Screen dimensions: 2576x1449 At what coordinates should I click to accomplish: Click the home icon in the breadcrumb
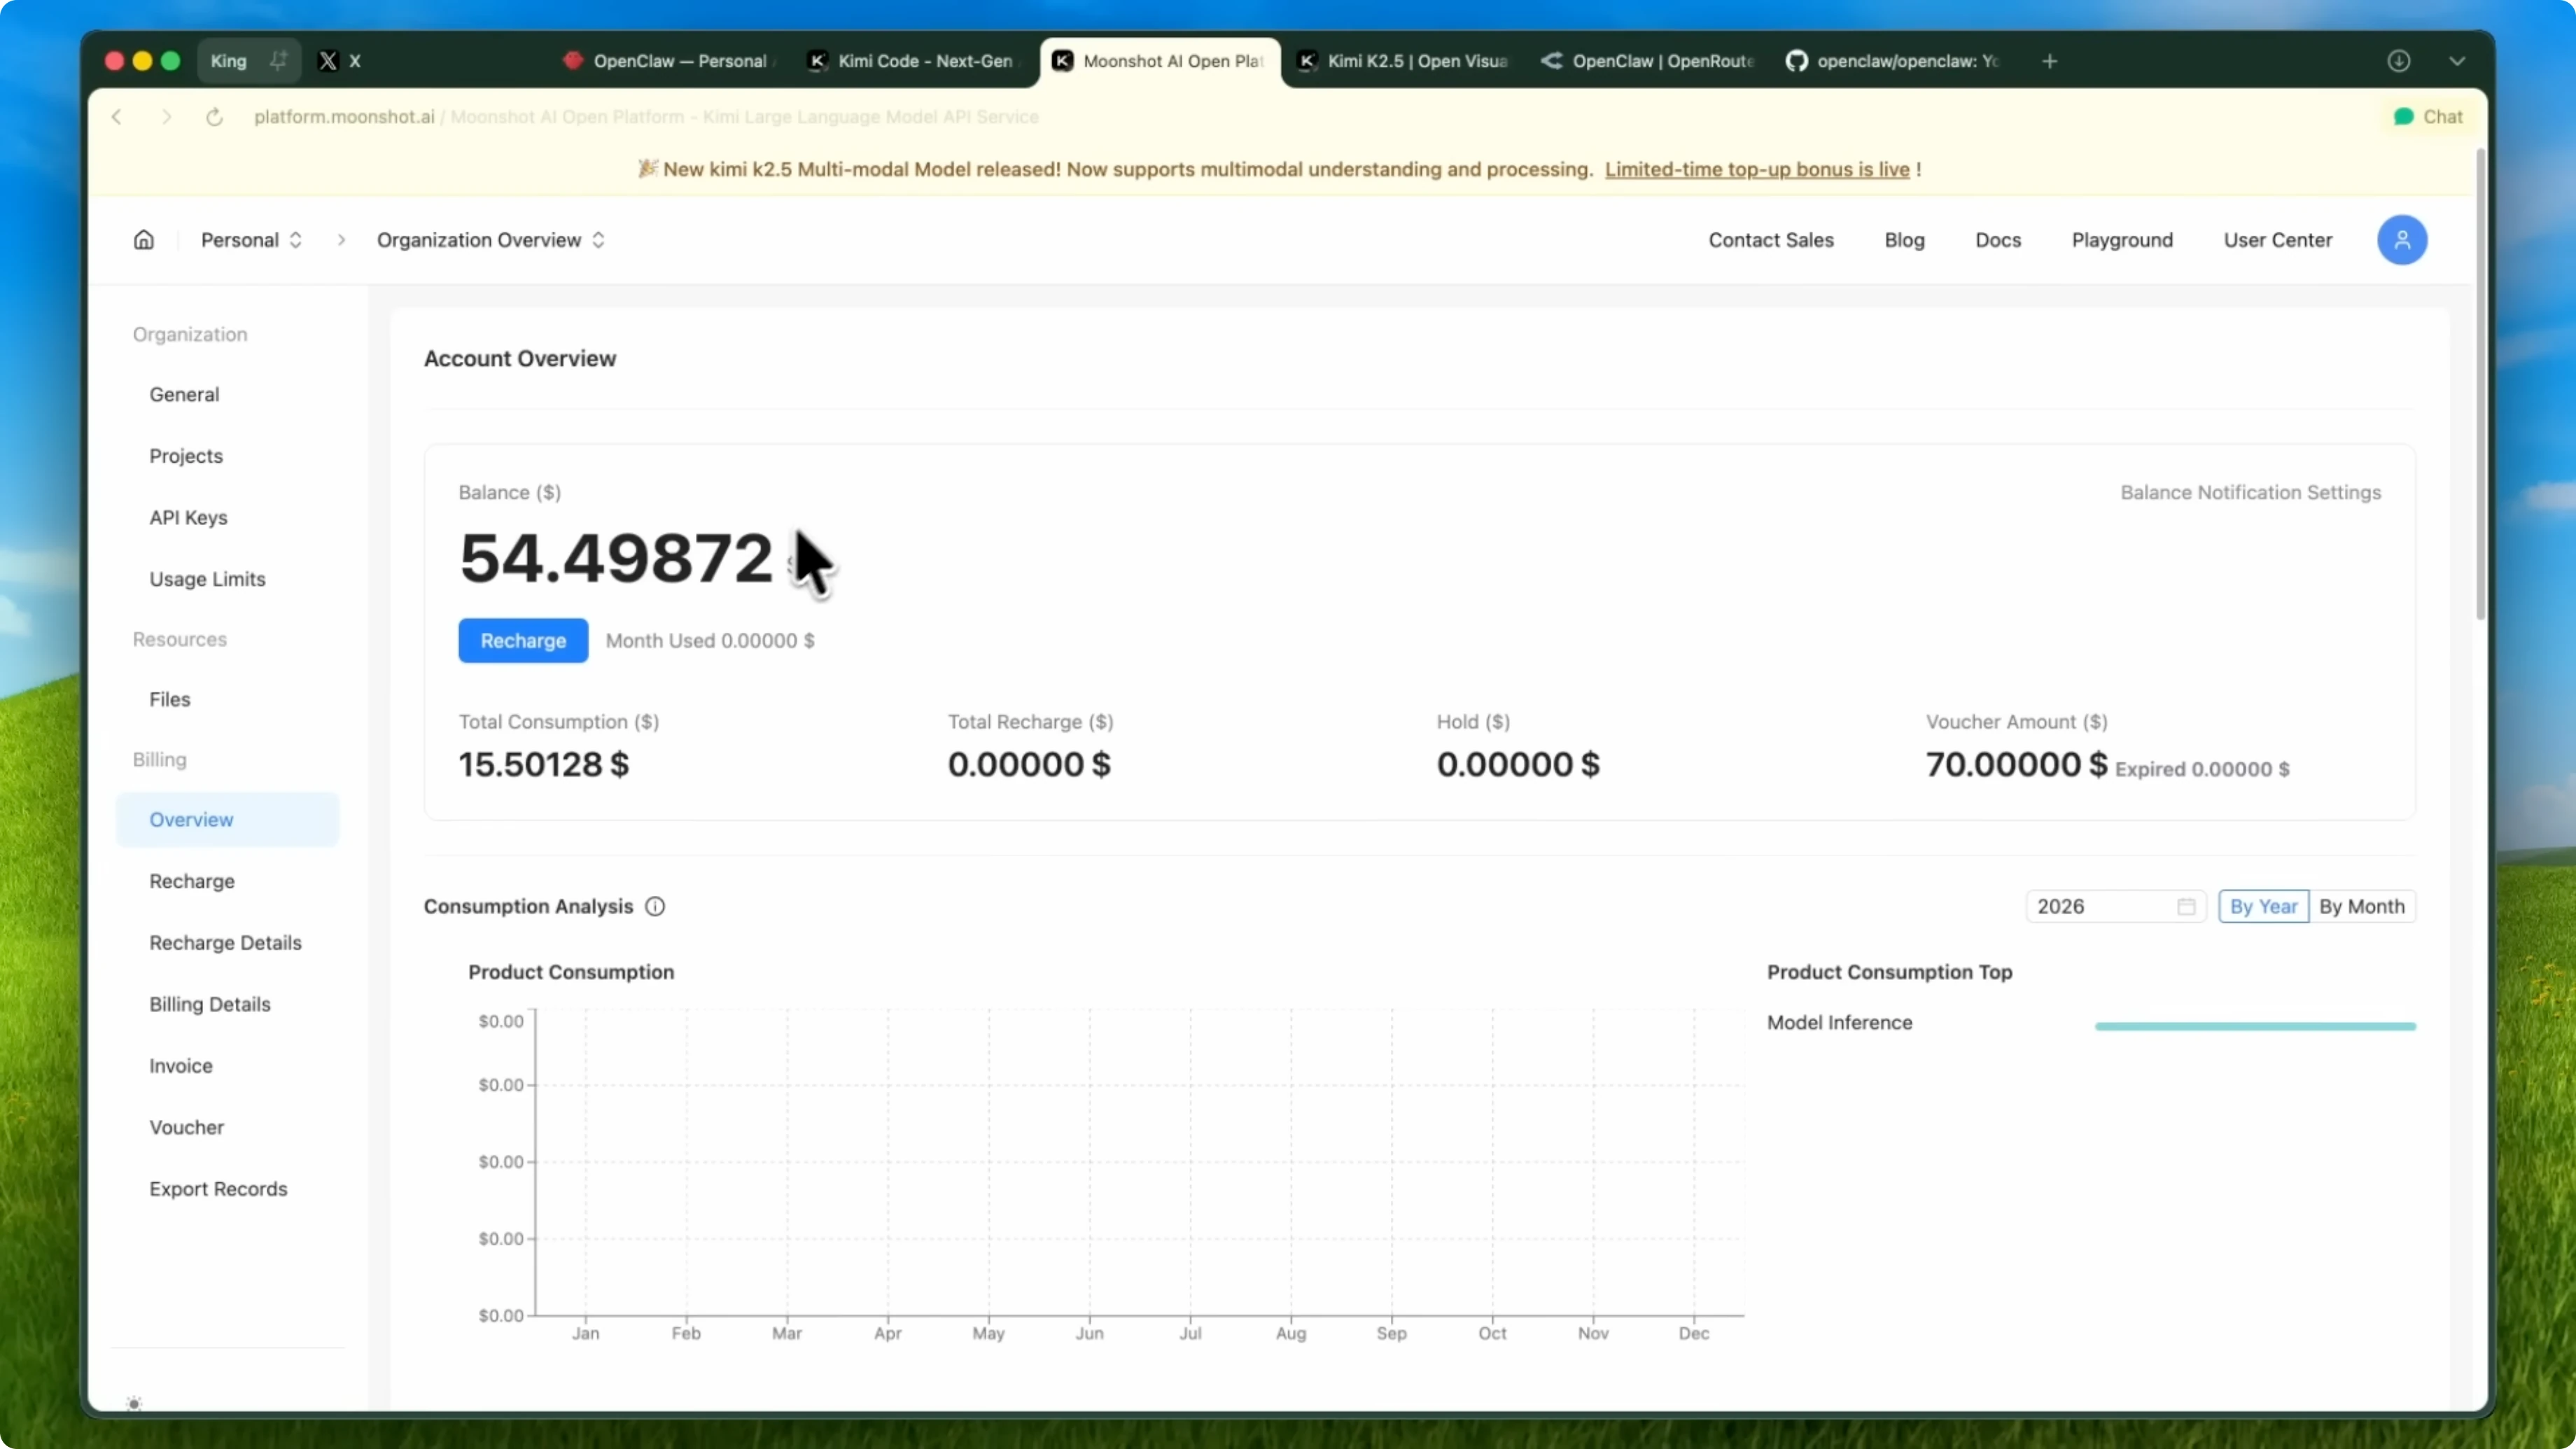[143, 239]
